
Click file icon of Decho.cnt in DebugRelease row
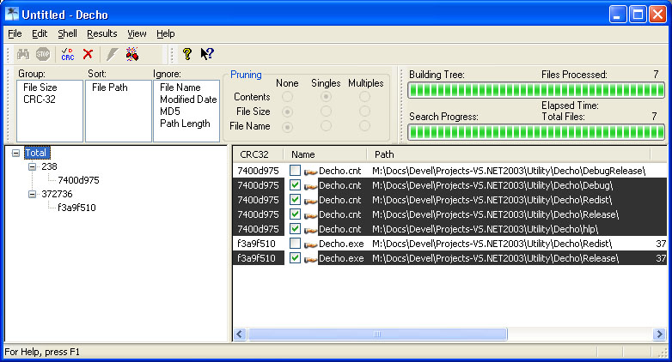click(x=310, y=172)
